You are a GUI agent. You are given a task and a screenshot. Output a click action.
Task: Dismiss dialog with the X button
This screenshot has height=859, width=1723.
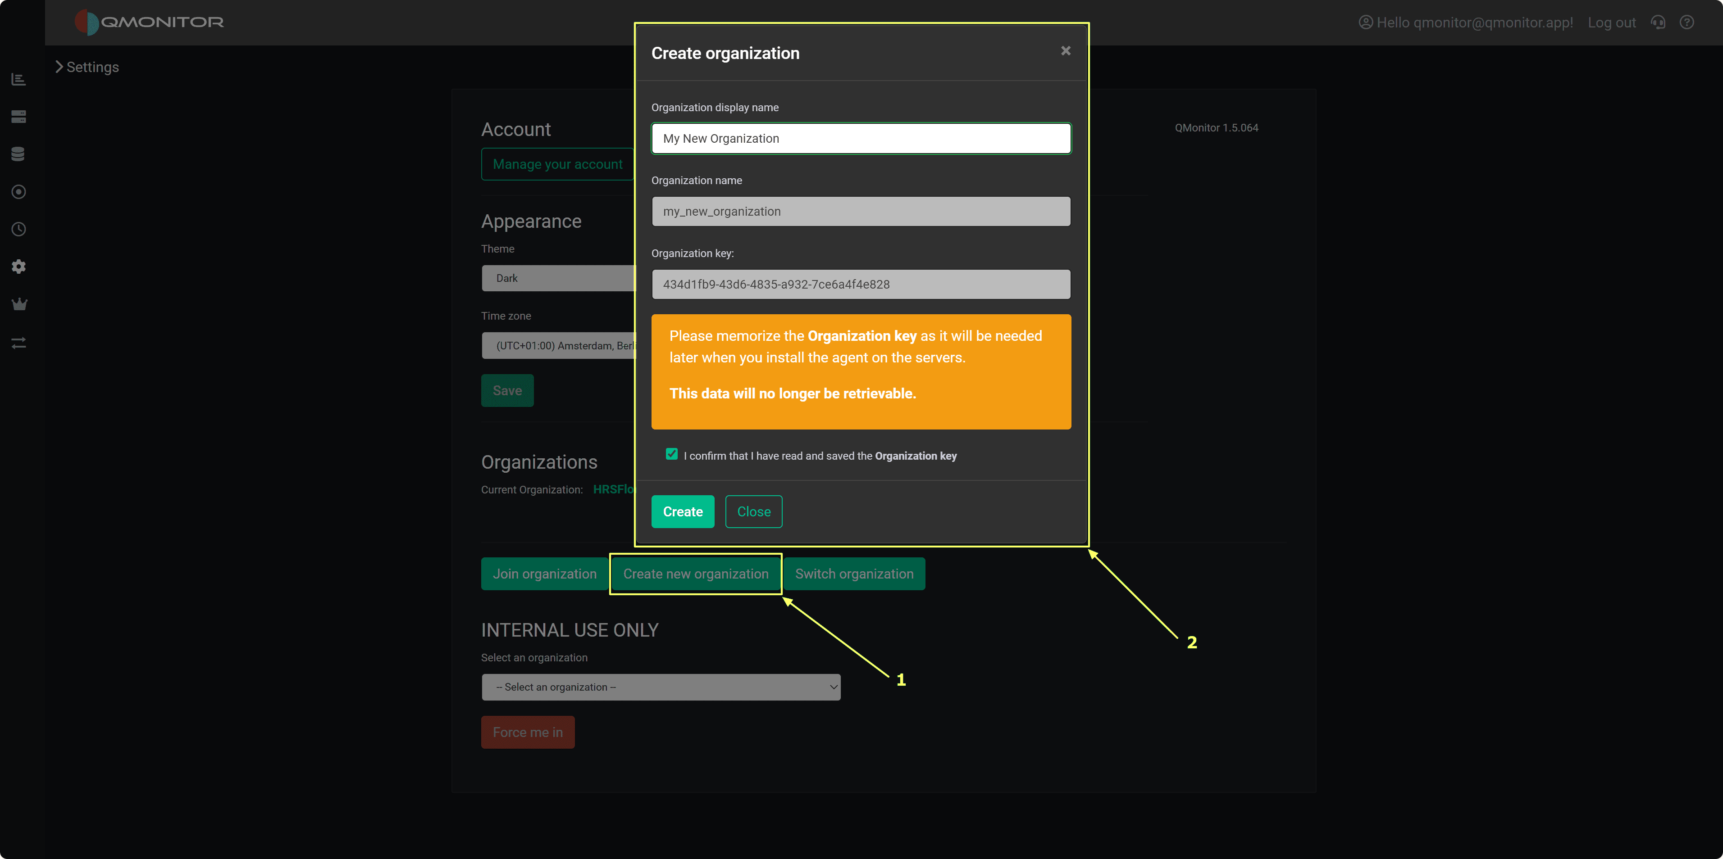coord(1066,51)
